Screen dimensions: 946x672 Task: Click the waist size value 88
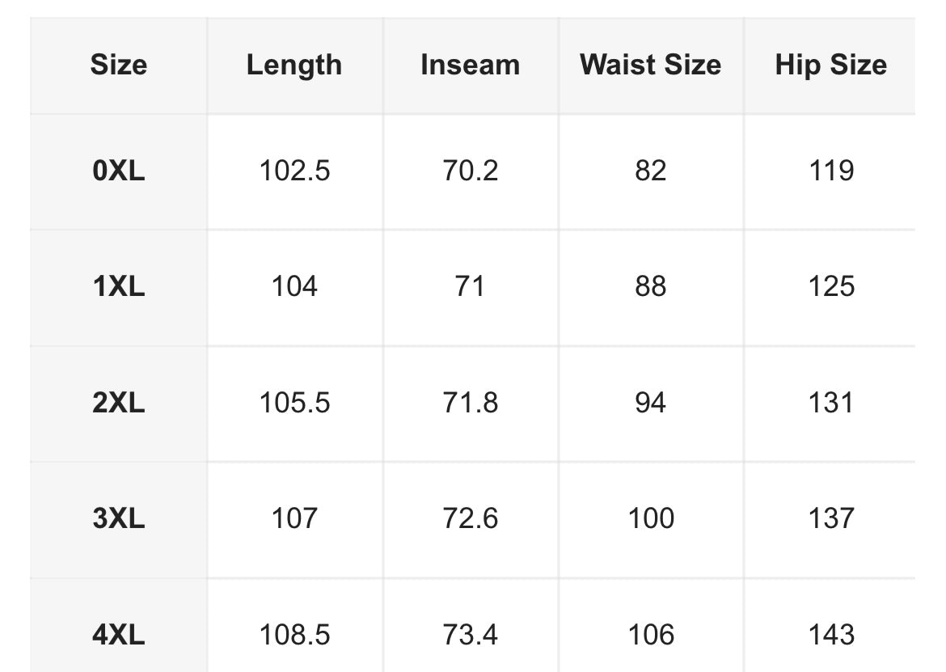(650, 286)
